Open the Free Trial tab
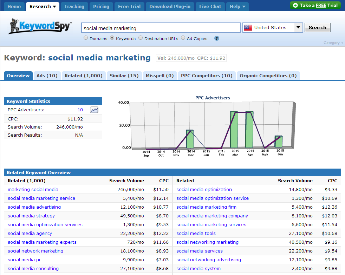The image size is (345, 275). [129, 7]
